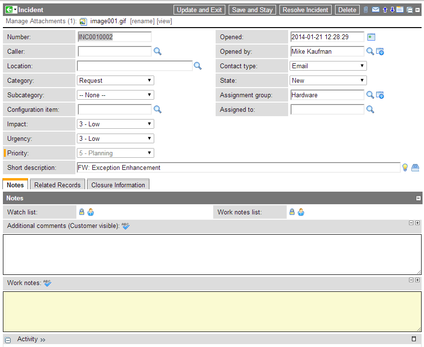
Task: Switch to the Related Records tab
Action: [x=57, y=185]
